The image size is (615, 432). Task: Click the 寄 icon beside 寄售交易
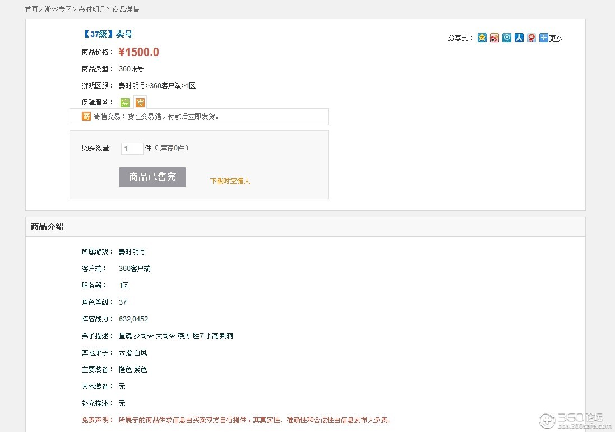[x=86, y=116]
